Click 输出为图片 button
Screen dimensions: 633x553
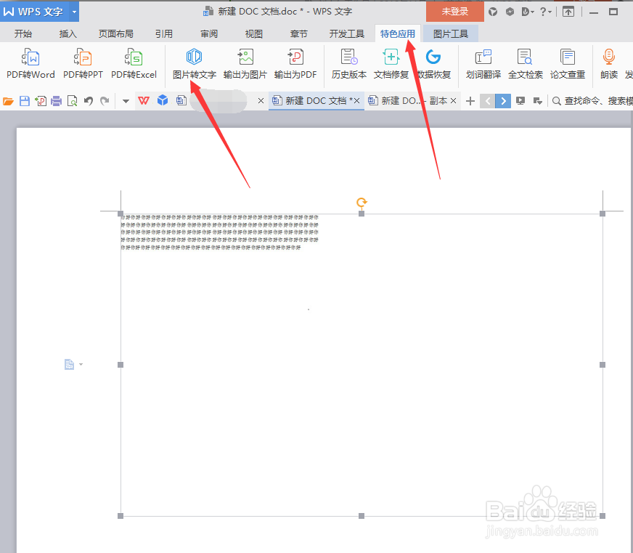coord(245,64)
